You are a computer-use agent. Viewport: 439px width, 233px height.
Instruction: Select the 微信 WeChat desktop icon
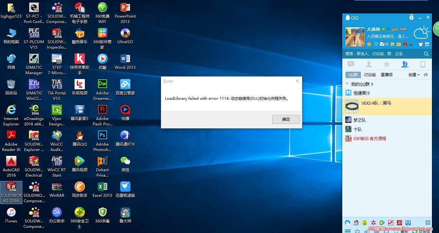click(125, 164)
